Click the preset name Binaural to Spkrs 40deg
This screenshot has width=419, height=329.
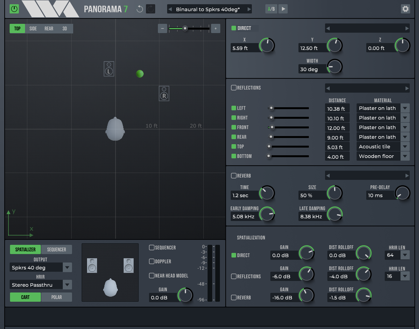(x=208, y=9)
